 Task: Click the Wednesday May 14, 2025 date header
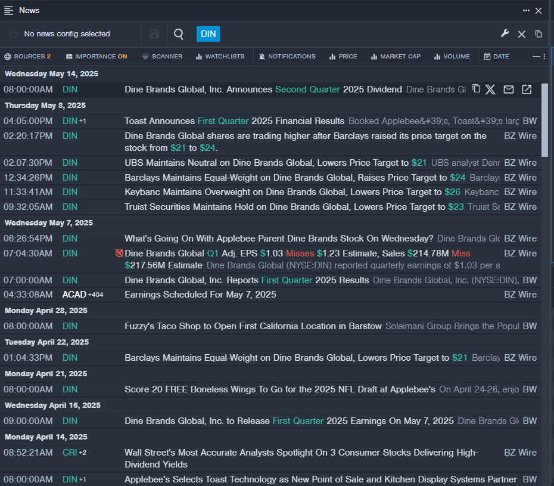point(52,74)
